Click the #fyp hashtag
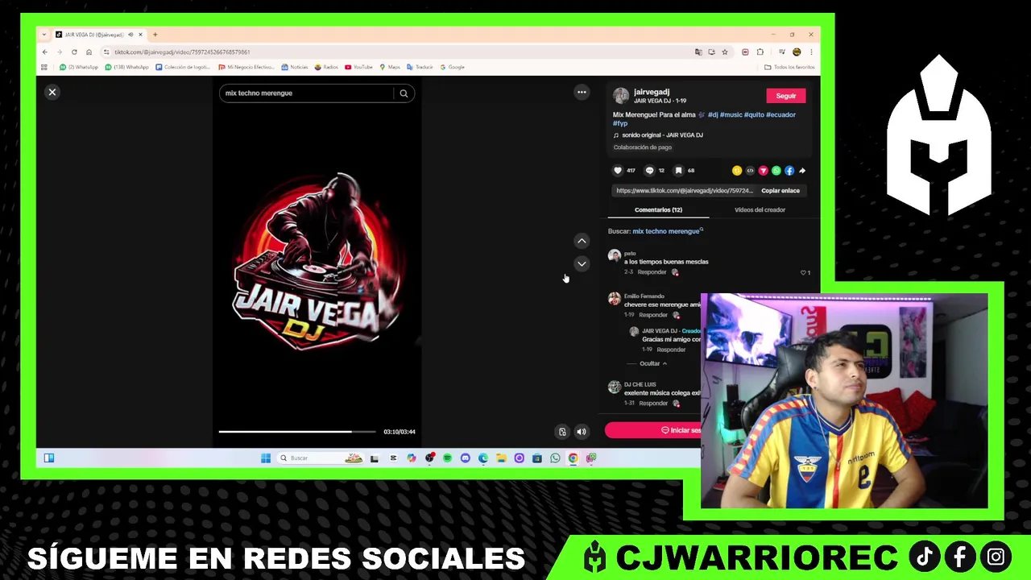This screenshot has width=1031, height=580. [x=619, y=123]
